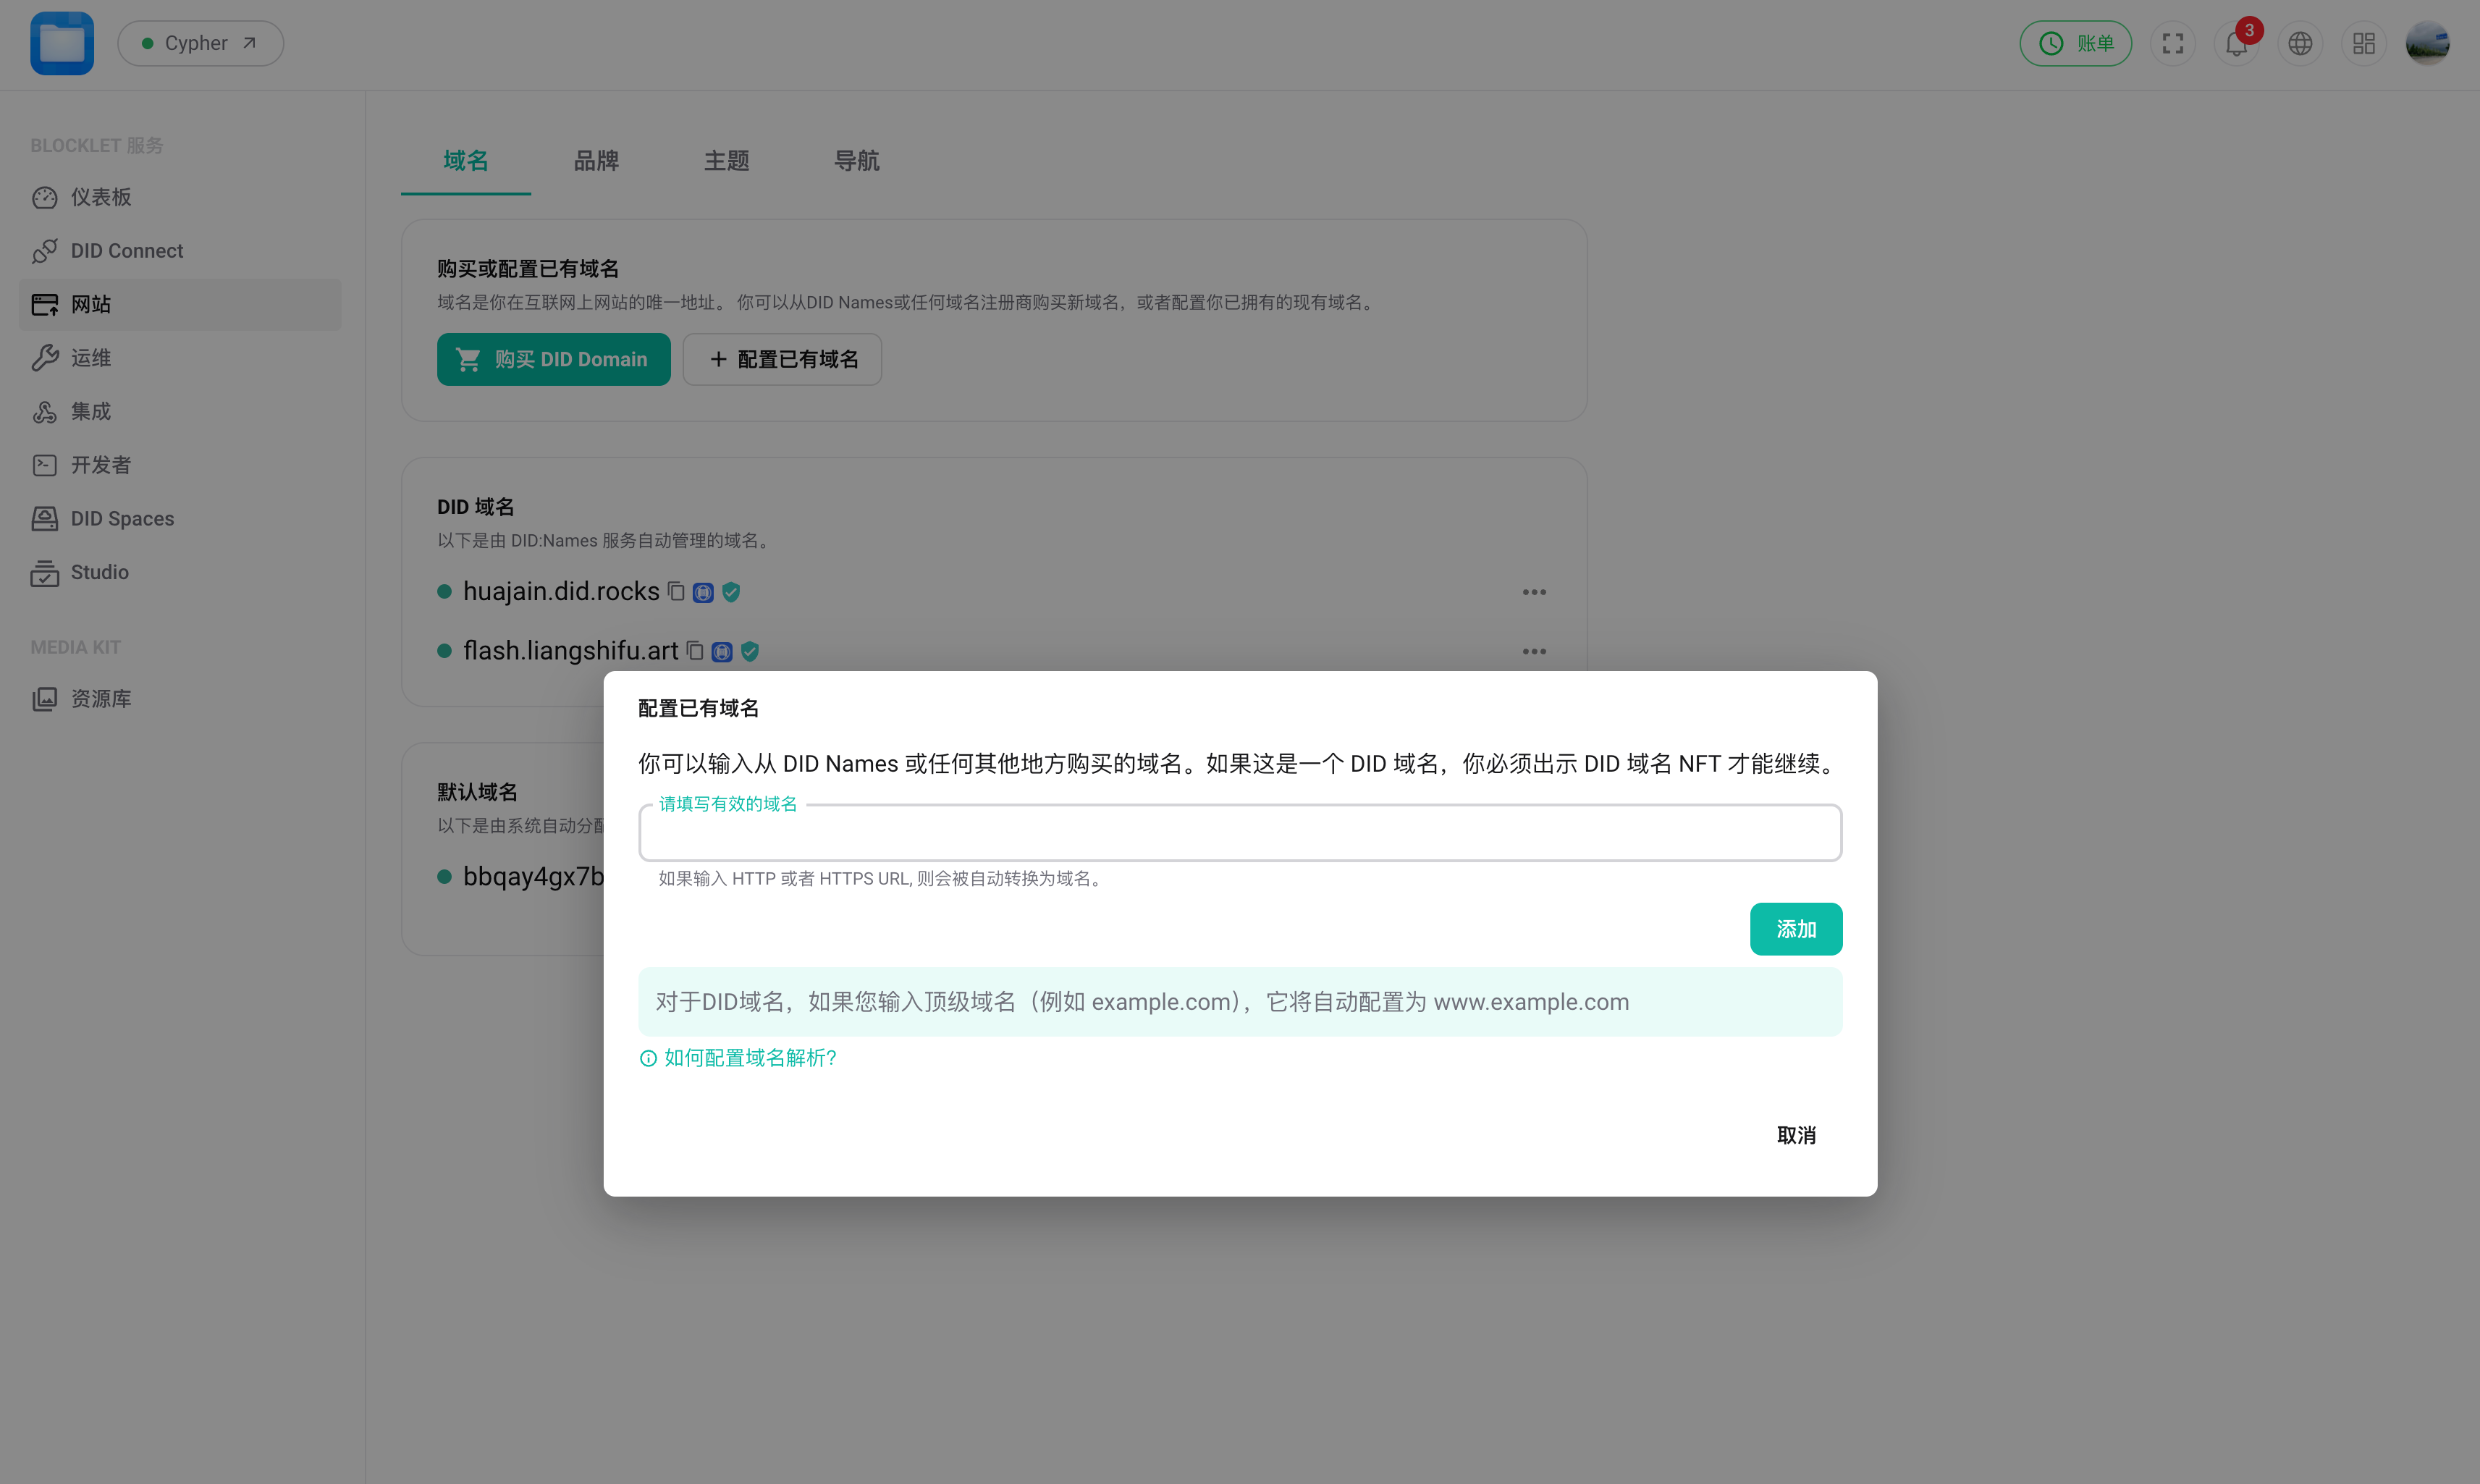Open the user avatar menu
2480x1484 pixels.
coord(2427,44)
